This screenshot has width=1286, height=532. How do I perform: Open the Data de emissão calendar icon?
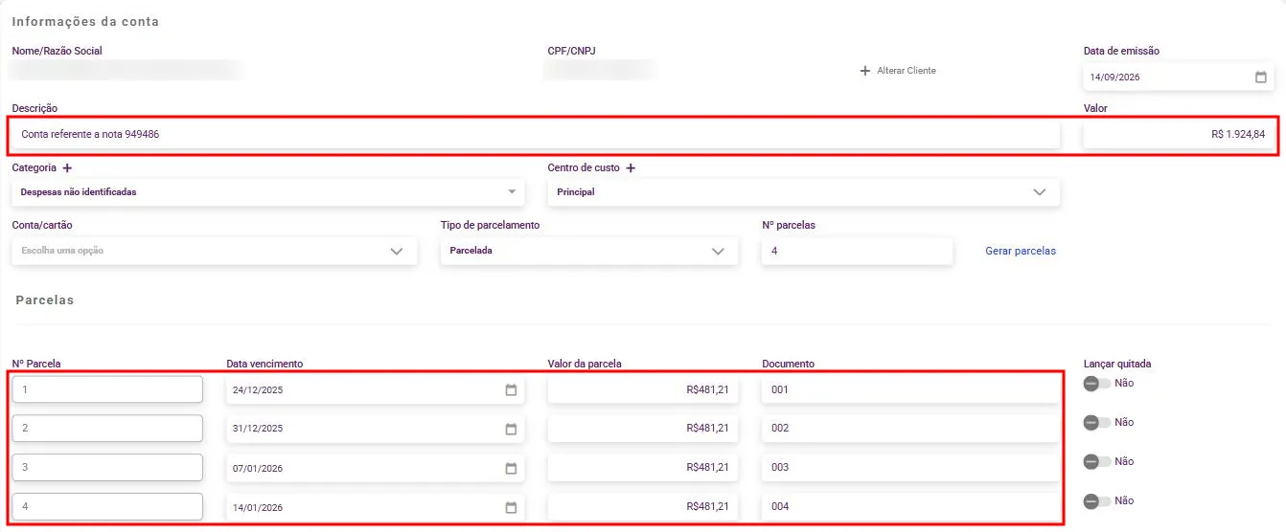coord(1260,78)
